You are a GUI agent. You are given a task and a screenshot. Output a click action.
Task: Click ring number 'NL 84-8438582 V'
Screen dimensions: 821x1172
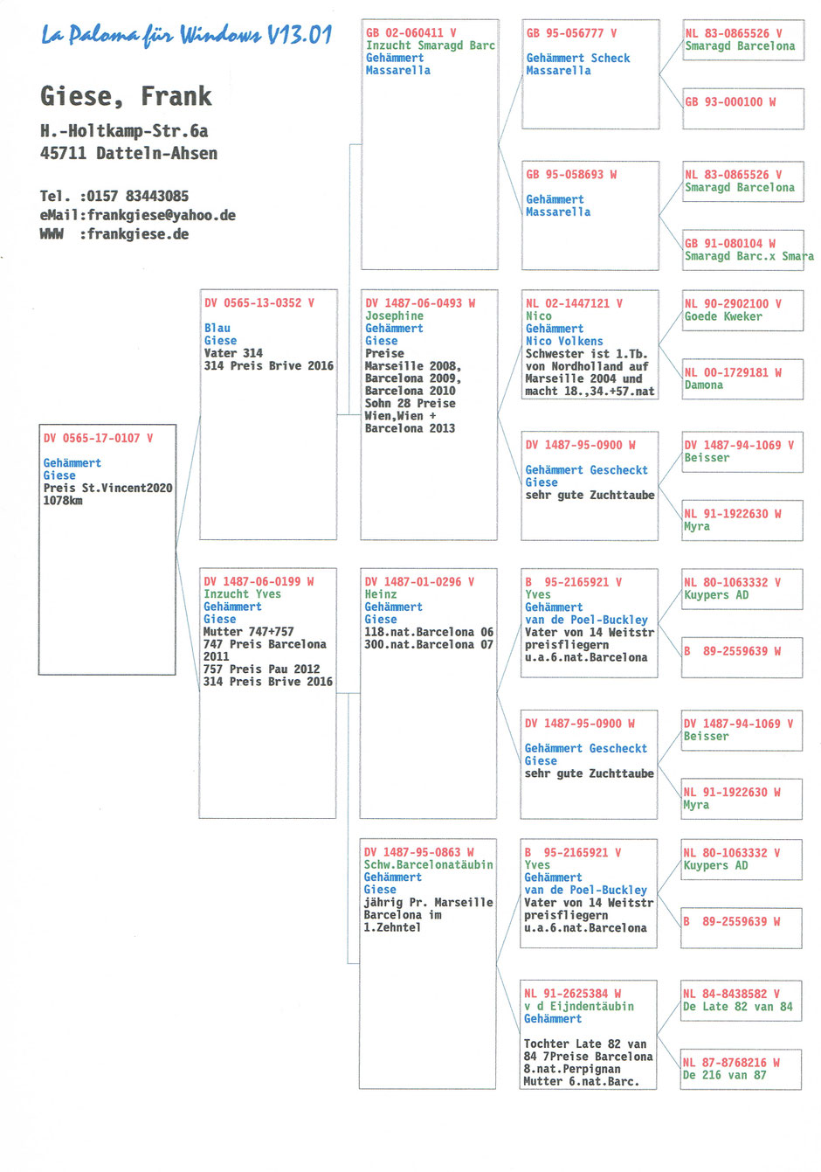pos(732,994)
